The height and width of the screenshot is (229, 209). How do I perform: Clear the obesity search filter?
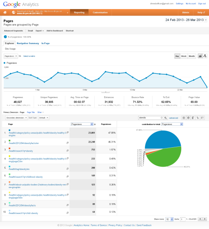point(162,118)
